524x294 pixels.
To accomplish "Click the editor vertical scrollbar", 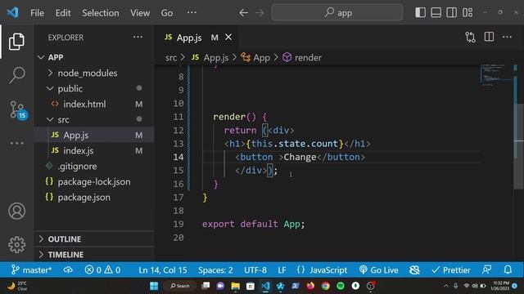I will 518,147.
